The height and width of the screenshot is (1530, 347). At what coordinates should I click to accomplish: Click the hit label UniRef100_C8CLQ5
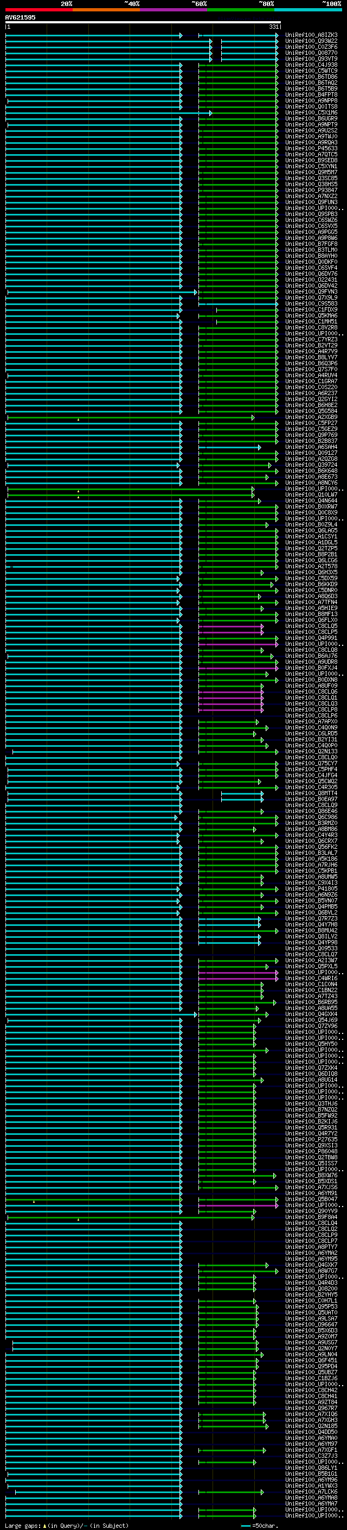pyautogui.click(x=311, y=626)
